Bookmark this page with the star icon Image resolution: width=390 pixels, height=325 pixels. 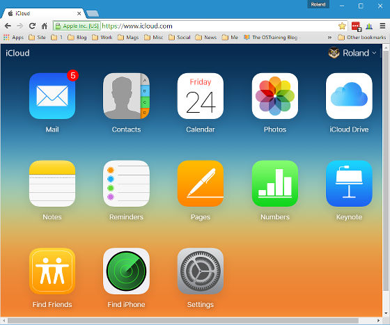[x=342, y=26]
